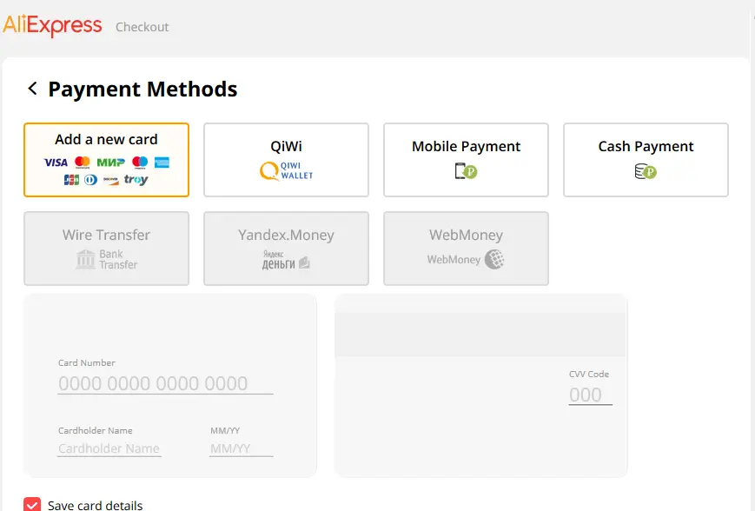This screenshot has width=755, height=511.
Task: Click the cash coins payment icon
Action: pos(646,171)
